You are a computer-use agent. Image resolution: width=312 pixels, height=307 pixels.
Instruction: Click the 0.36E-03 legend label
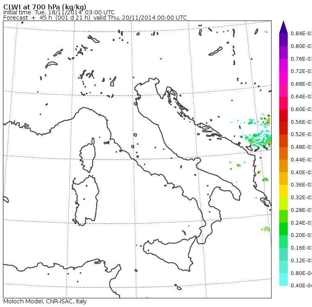301,185
